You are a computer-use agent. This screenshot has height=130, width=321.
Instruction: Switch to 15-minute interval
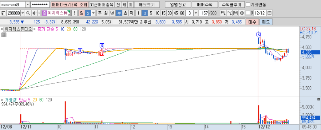coord(163,13)
